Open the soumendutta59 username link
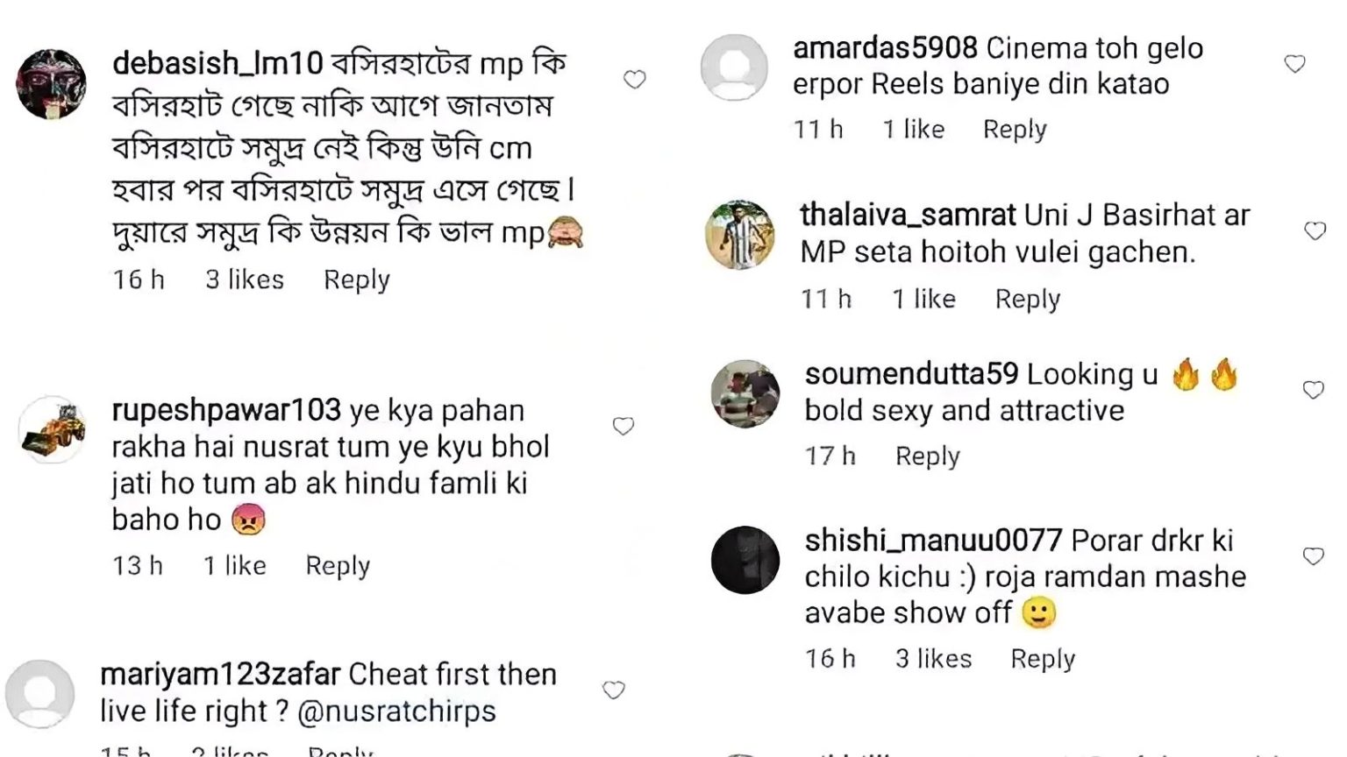 coord(911,374)
